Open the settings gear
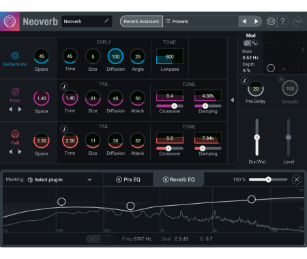The image size is (307, 259). (271, 21)
